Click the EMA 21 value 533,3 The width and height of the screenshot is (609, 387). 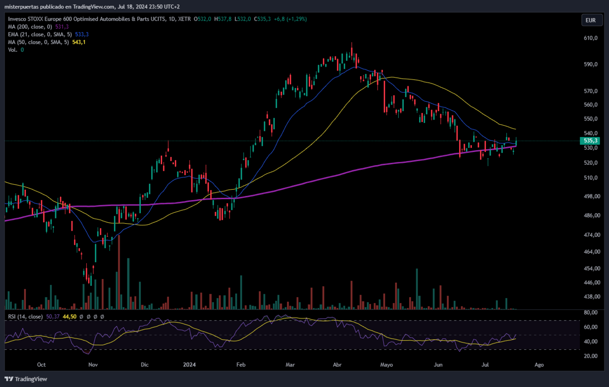click(x=82, y=34)
